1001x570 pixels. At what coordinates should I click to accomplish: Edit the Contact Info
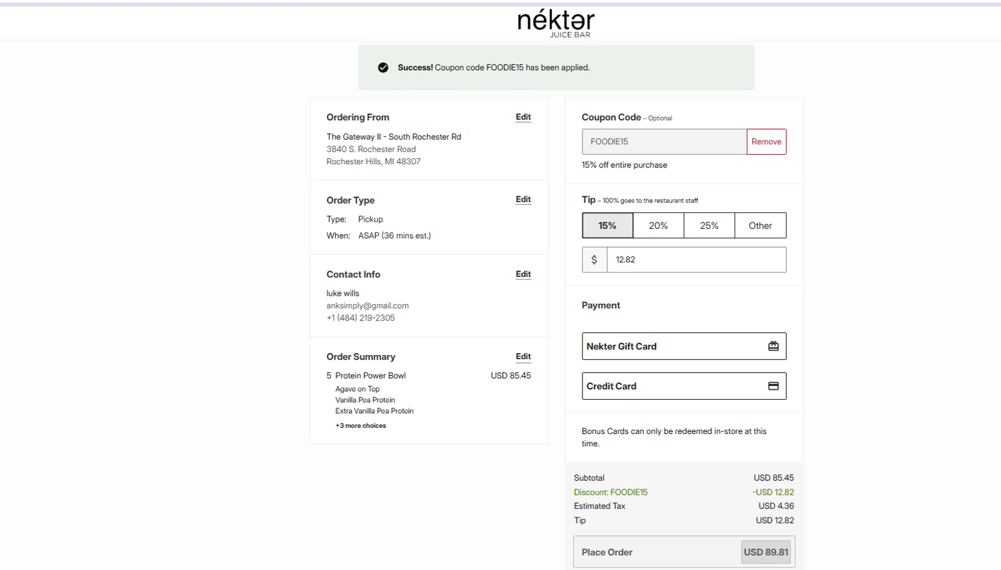(x=523, y=274)
